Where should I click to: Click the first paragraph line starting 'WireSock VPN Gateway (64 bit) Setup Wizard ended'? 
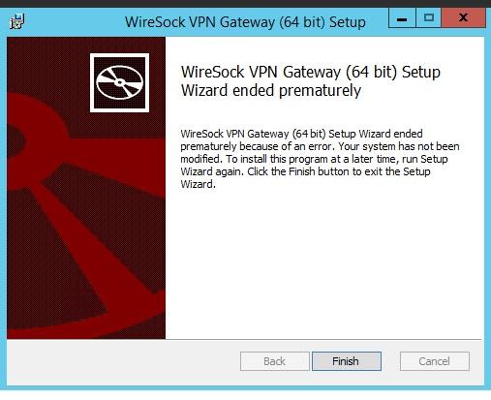(x=301, y=134)
